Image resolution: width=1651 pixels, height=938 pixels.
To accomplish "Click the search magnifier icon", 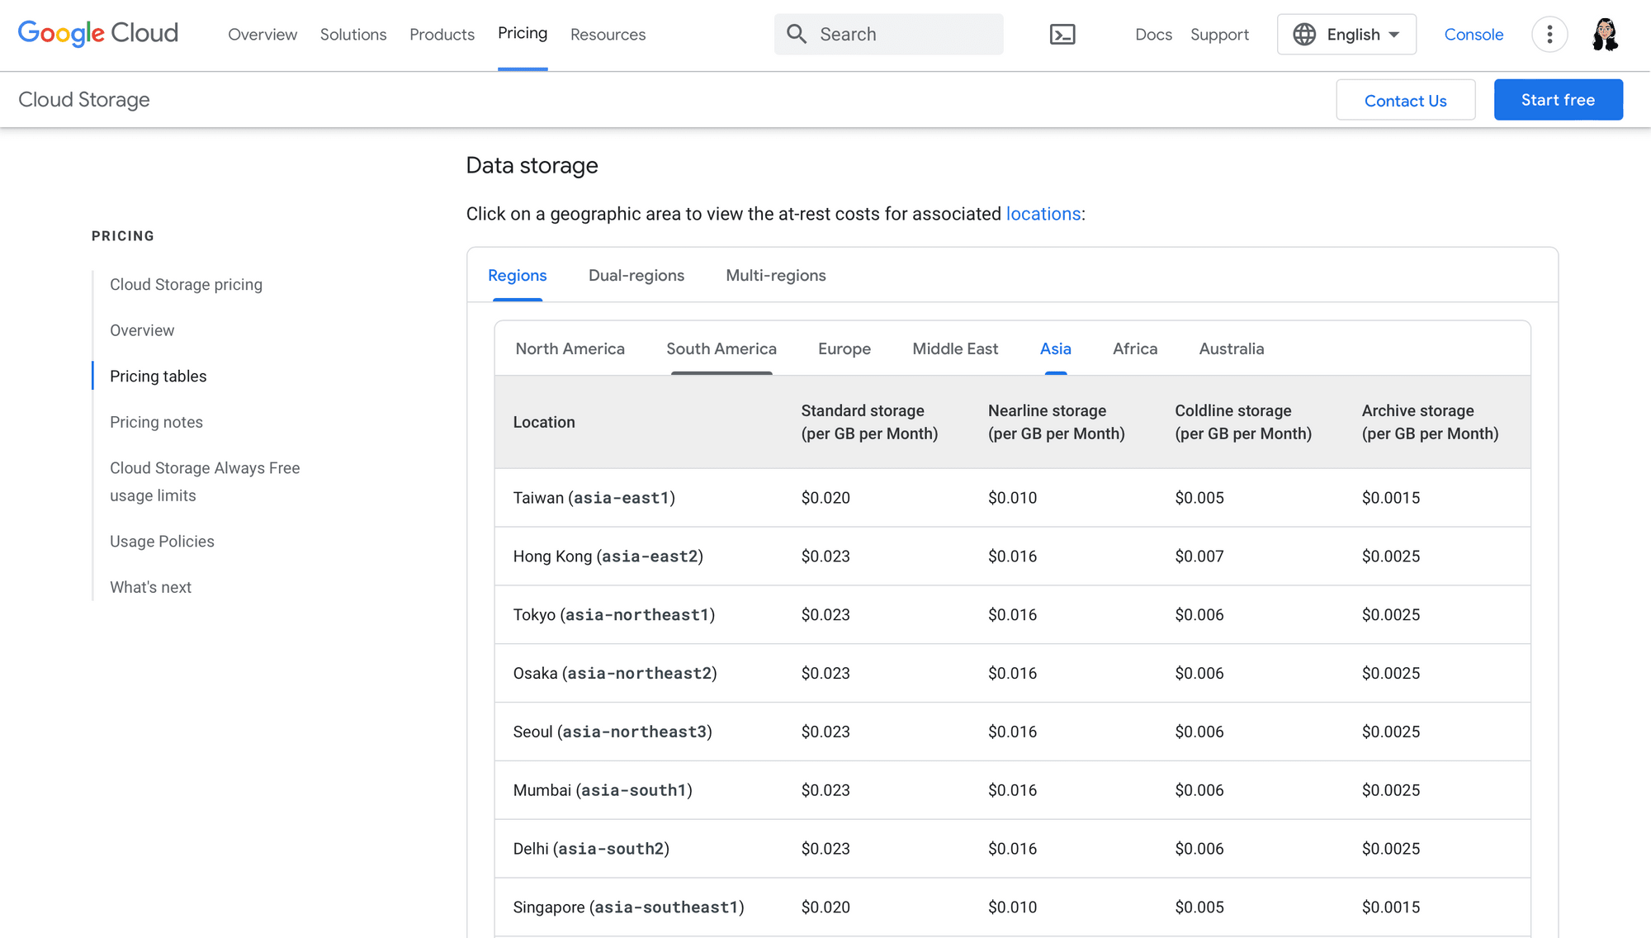I will (797, 34).
